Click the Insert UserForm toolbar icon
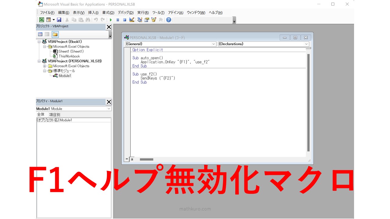Image resolution: width=390 pixels, height=219 pixels. [x=48, y=20]
